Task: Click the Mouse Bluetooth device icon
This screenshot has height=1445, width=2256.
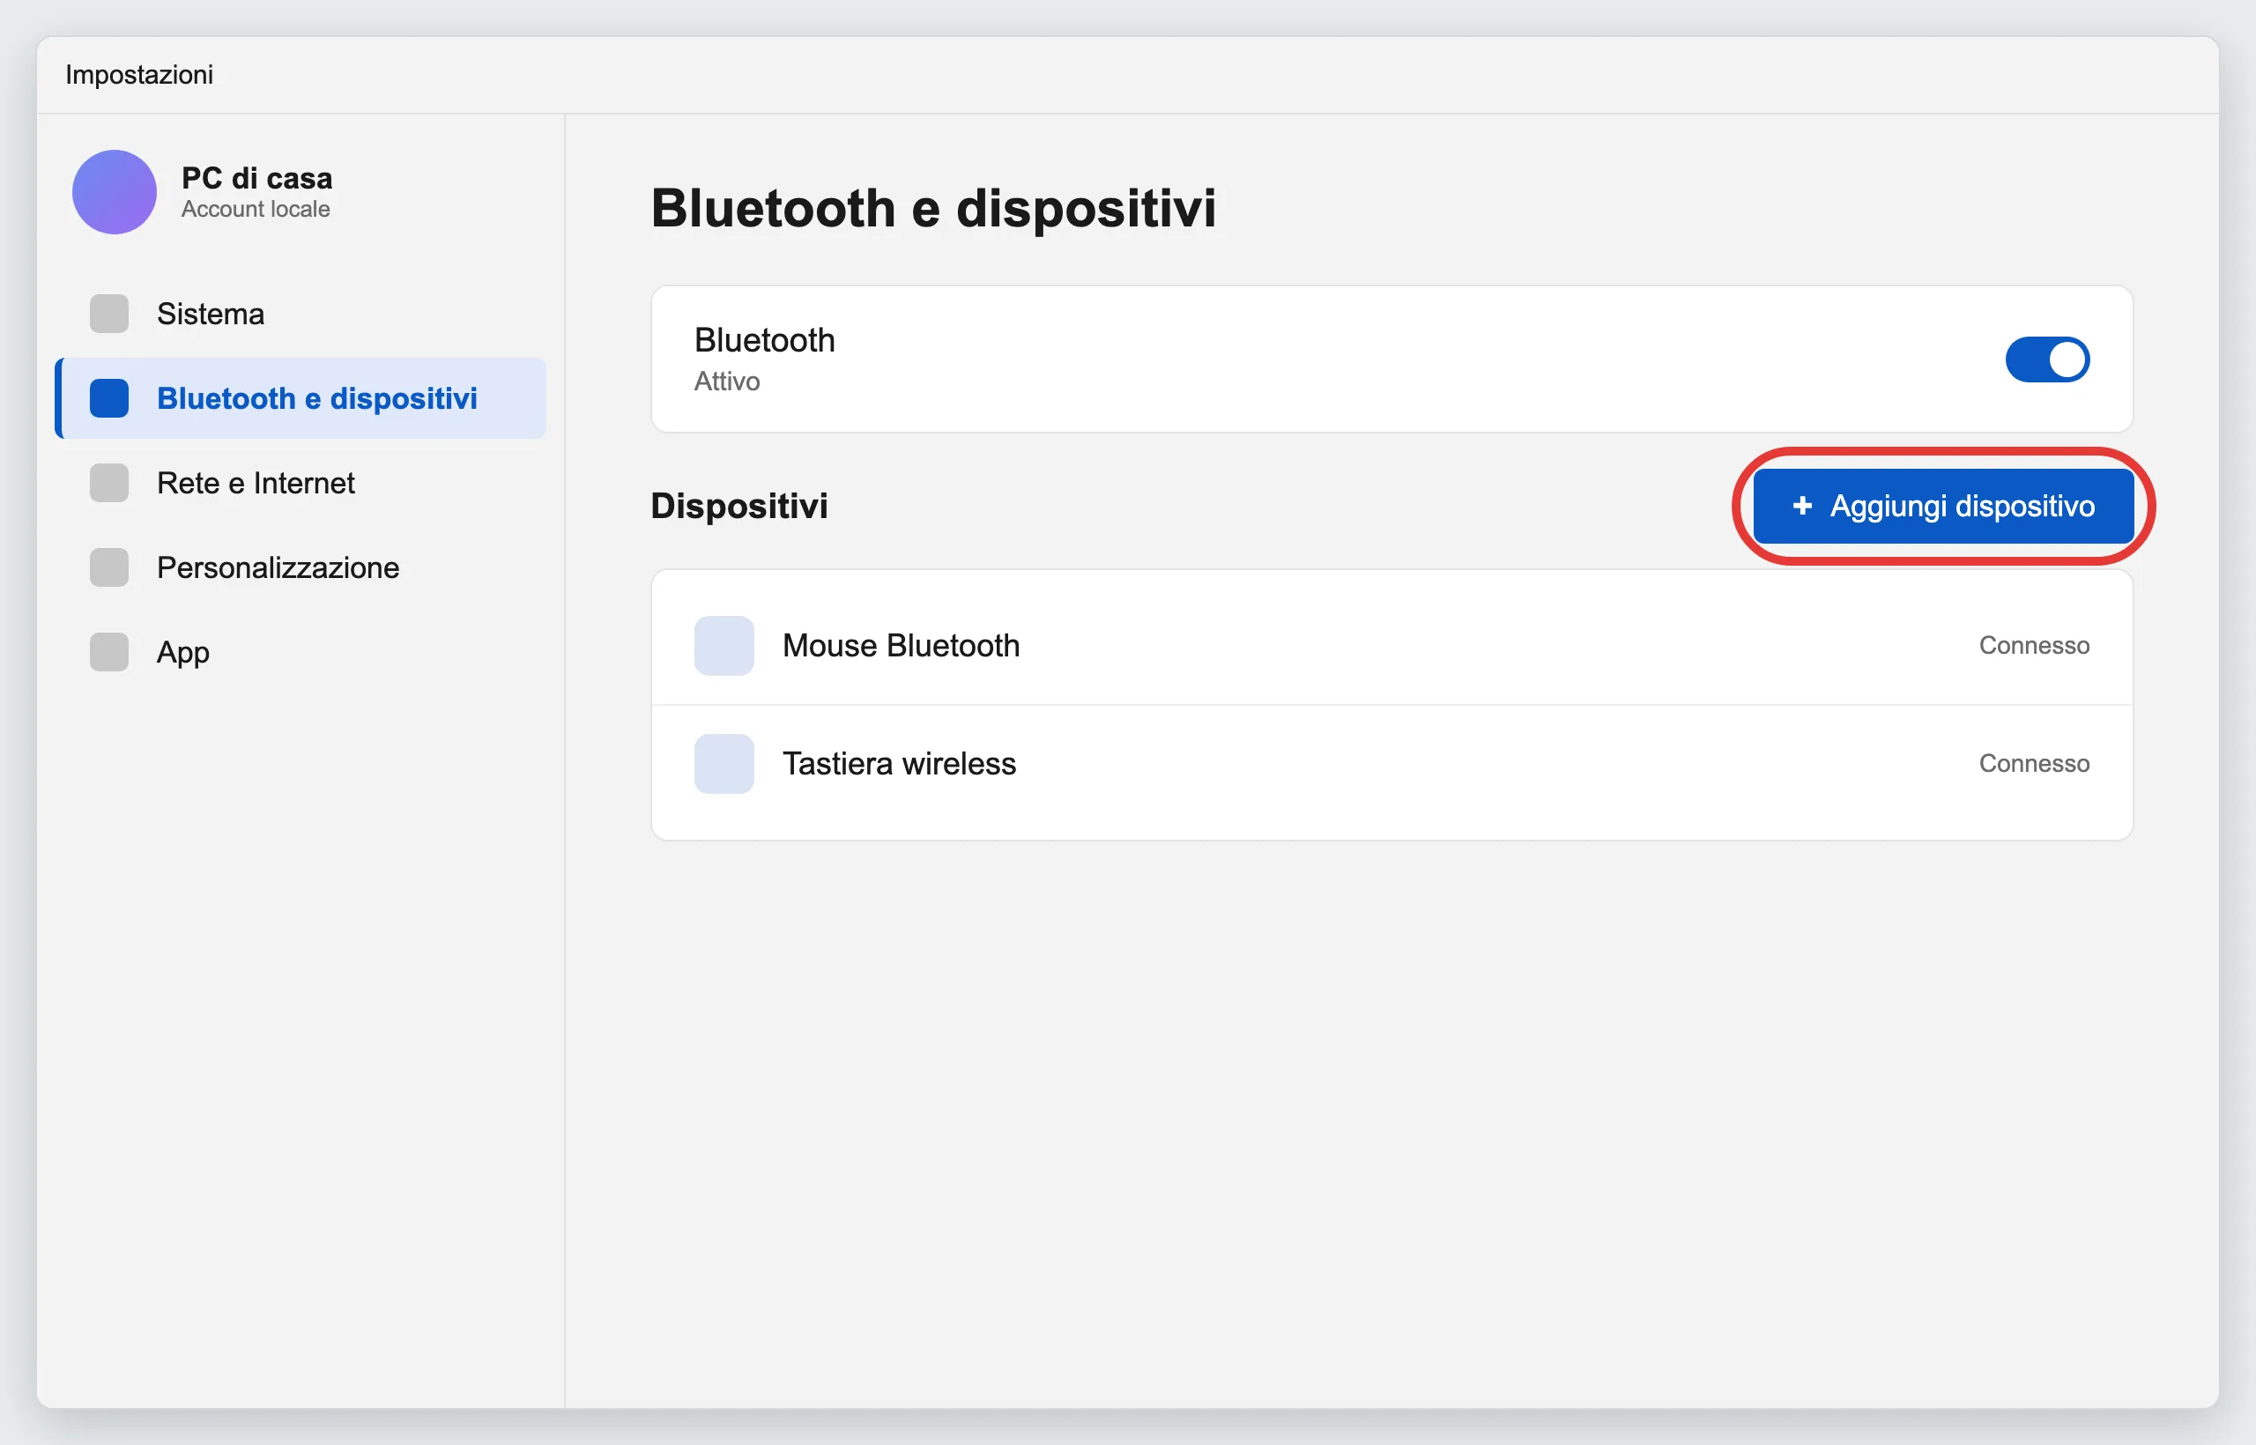Action: [724, 646]
